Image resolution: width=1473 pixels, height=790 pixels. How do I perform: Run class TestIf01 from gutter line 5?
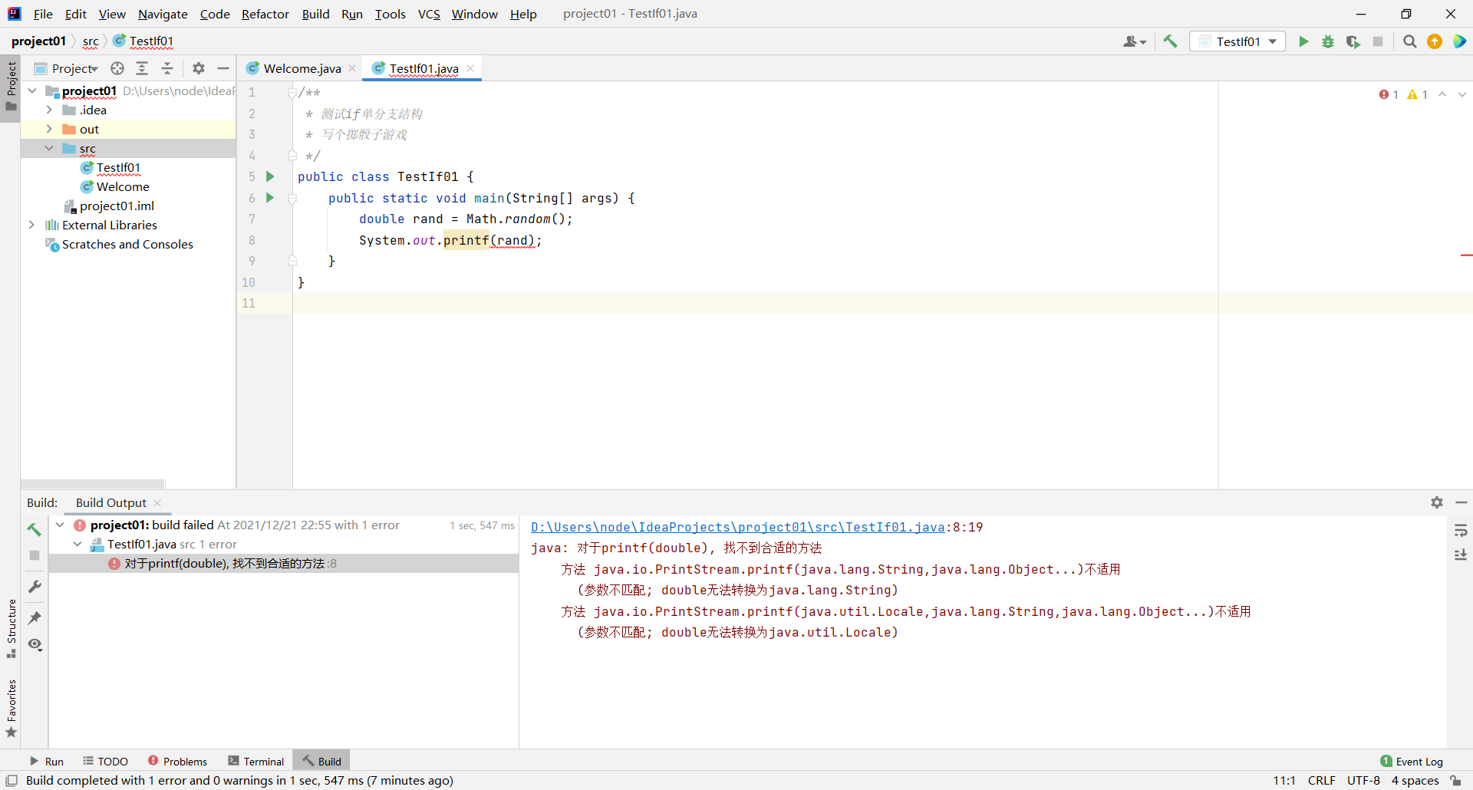270,176
